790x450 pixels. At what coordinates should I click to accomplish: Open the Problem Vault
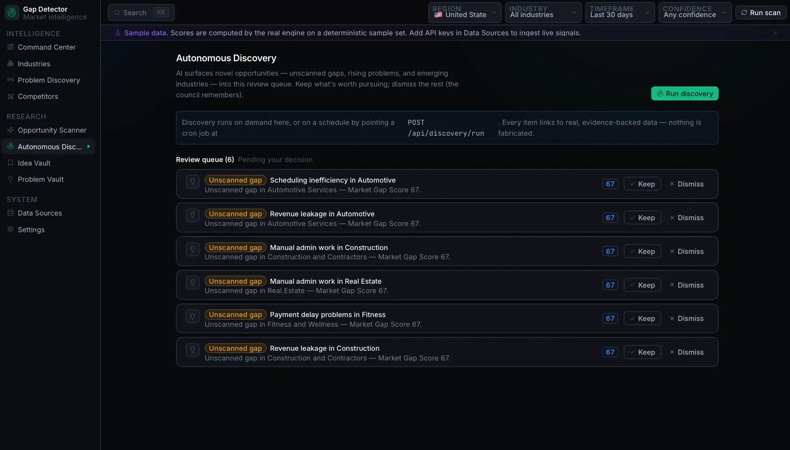point(48,180)
